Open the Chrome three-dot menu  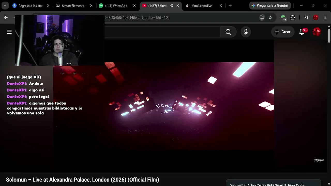pos(325,17)
